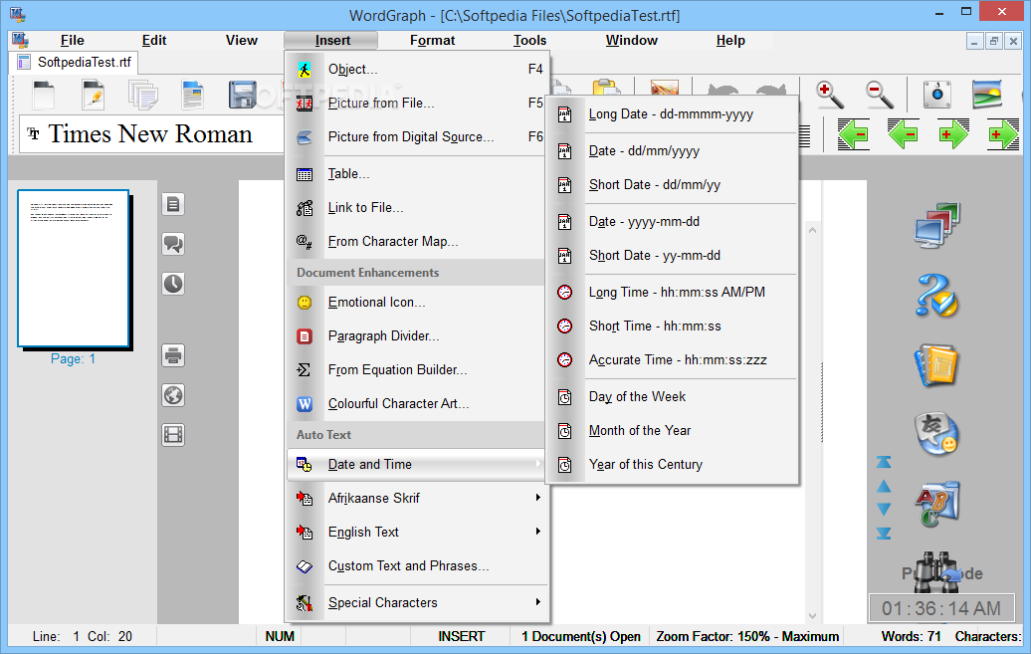1031x654 pixels.
Task: Open the File menu
Action: [73, 40]
